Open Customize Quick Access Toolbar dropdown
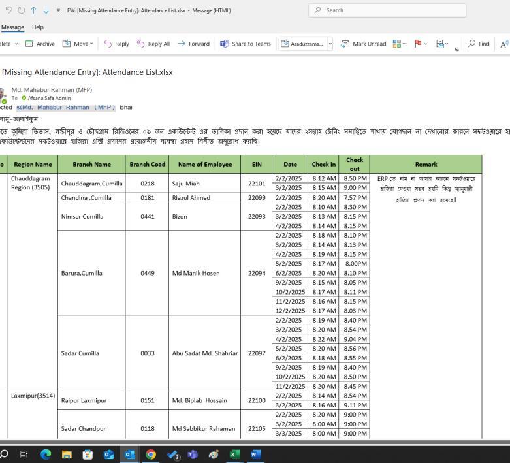This screenshot has height=463, width=510. click(58, 10)
